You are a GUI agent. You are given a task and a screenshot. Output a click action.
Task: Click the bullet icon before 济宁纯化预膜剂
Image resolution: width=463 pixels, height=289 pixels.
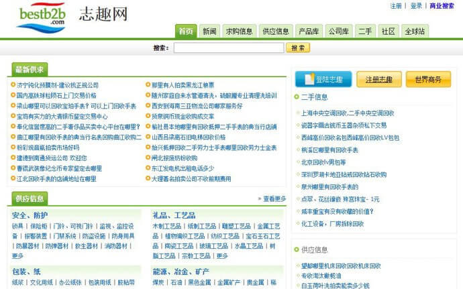pyautogui.click(x=13, y=86)
